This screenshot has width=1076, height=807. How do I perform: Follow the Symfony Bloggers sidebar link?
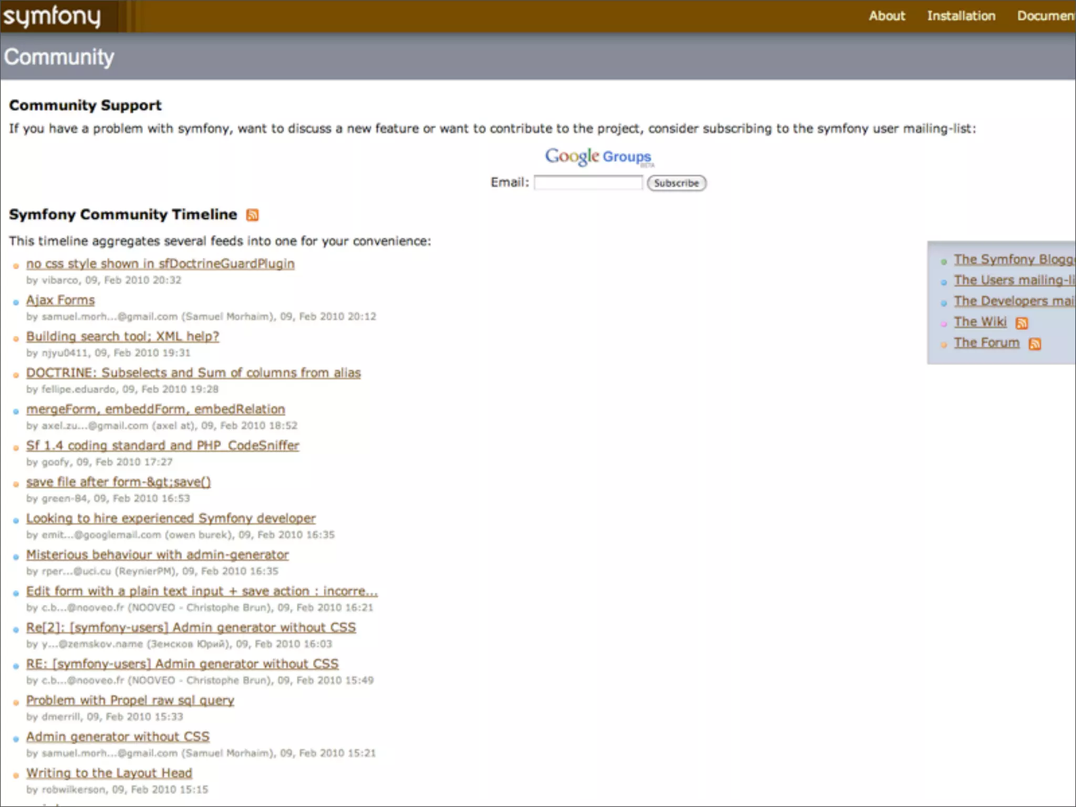(x=1013, y=260)
